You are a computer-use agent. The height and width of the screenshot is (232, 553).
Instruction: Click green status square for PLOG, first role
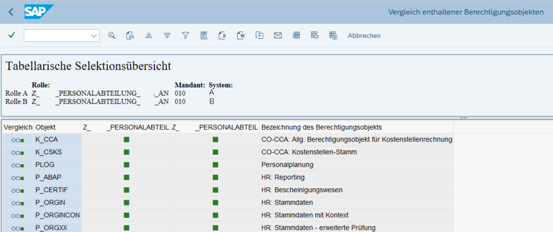coord(126,165)
